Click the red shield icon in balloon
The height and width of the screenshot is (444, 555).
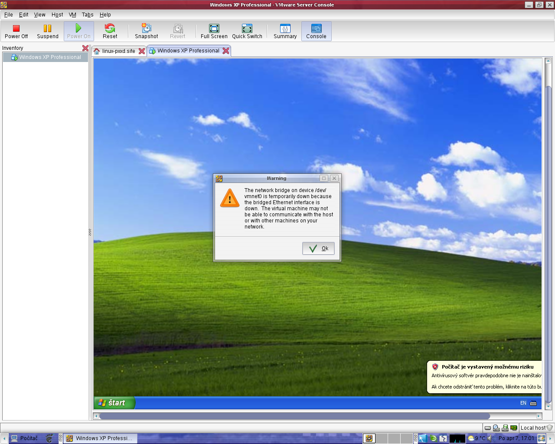click(x=435, y=367)
